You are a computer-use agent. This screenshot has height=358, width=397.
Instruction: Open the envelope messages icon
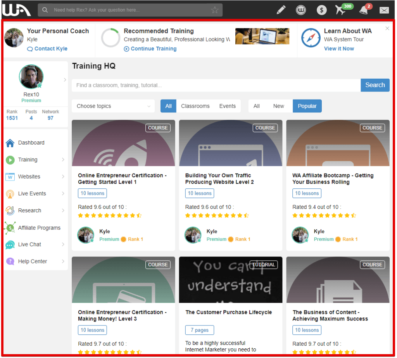point(384,10)
